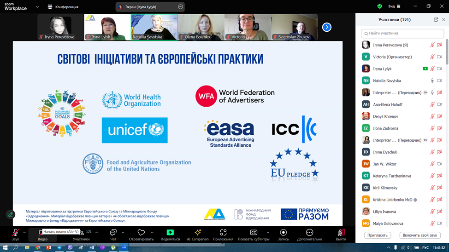The width and height of the screenshot is (449, 252).
Task: Select Maiya Golovanova participant row
Action: point(402,223)
